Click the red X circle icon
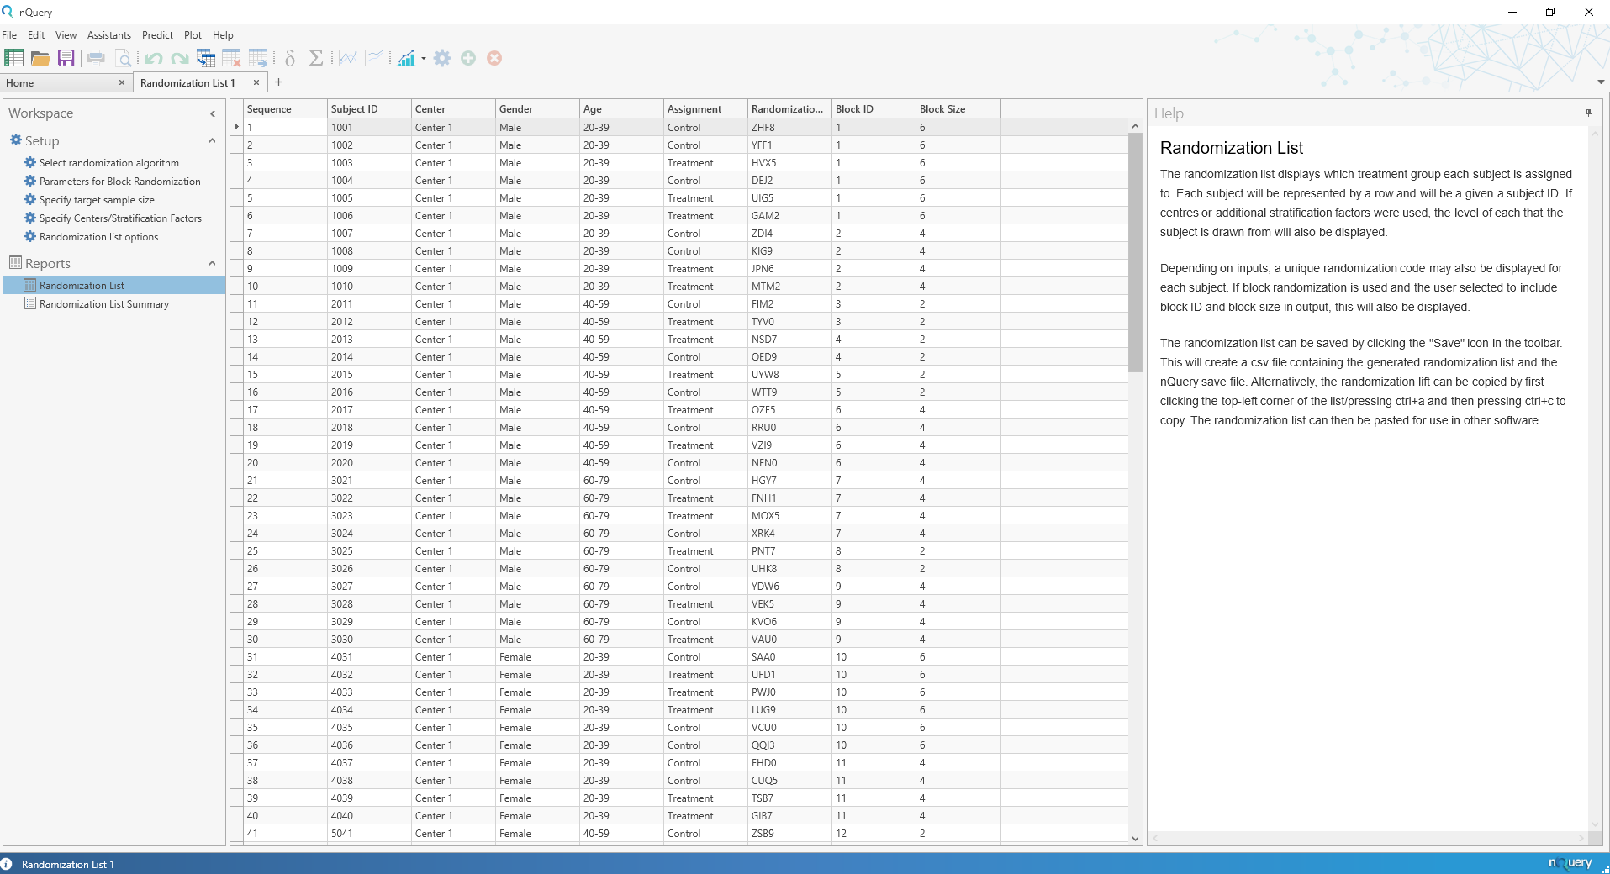This screenshot has height=874, width=1610. coord(494,58)
